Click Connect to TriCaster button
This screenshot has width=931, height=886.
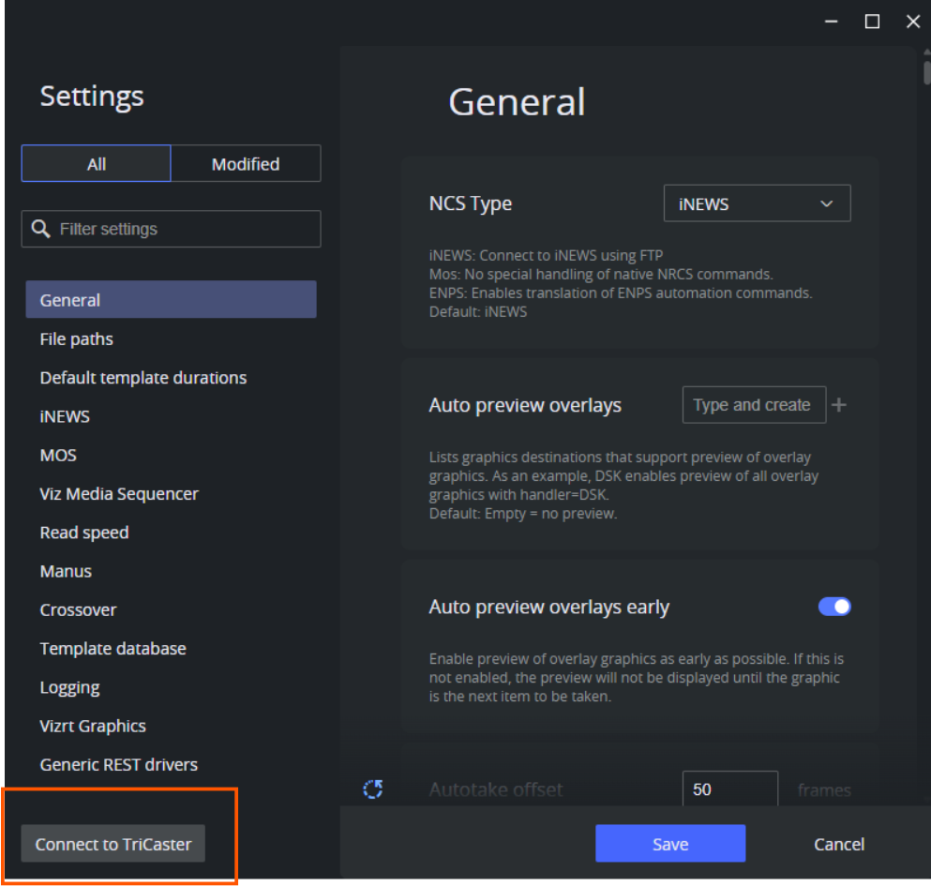[113, 844]
